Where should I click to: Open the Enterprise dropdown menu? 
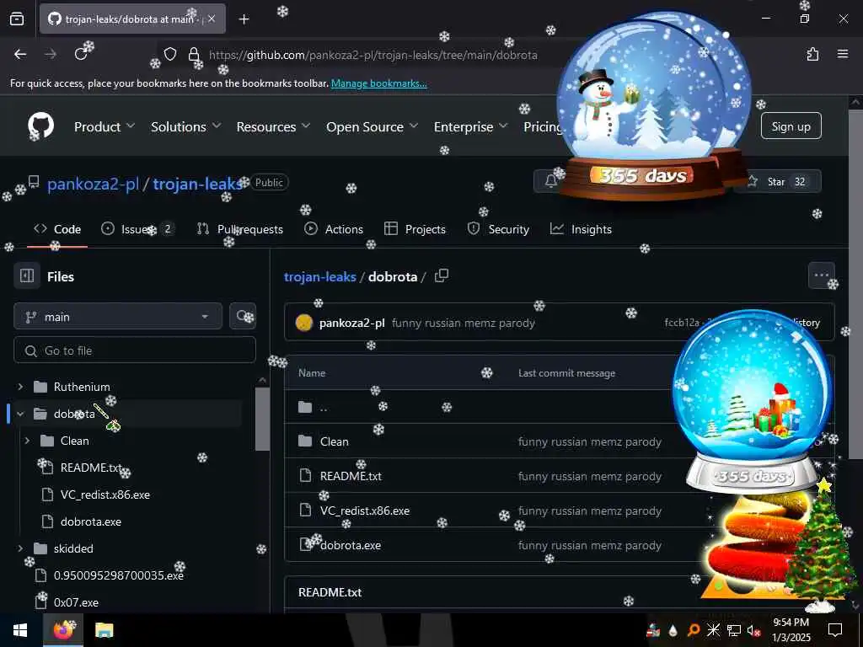click(x=470, y=126)
